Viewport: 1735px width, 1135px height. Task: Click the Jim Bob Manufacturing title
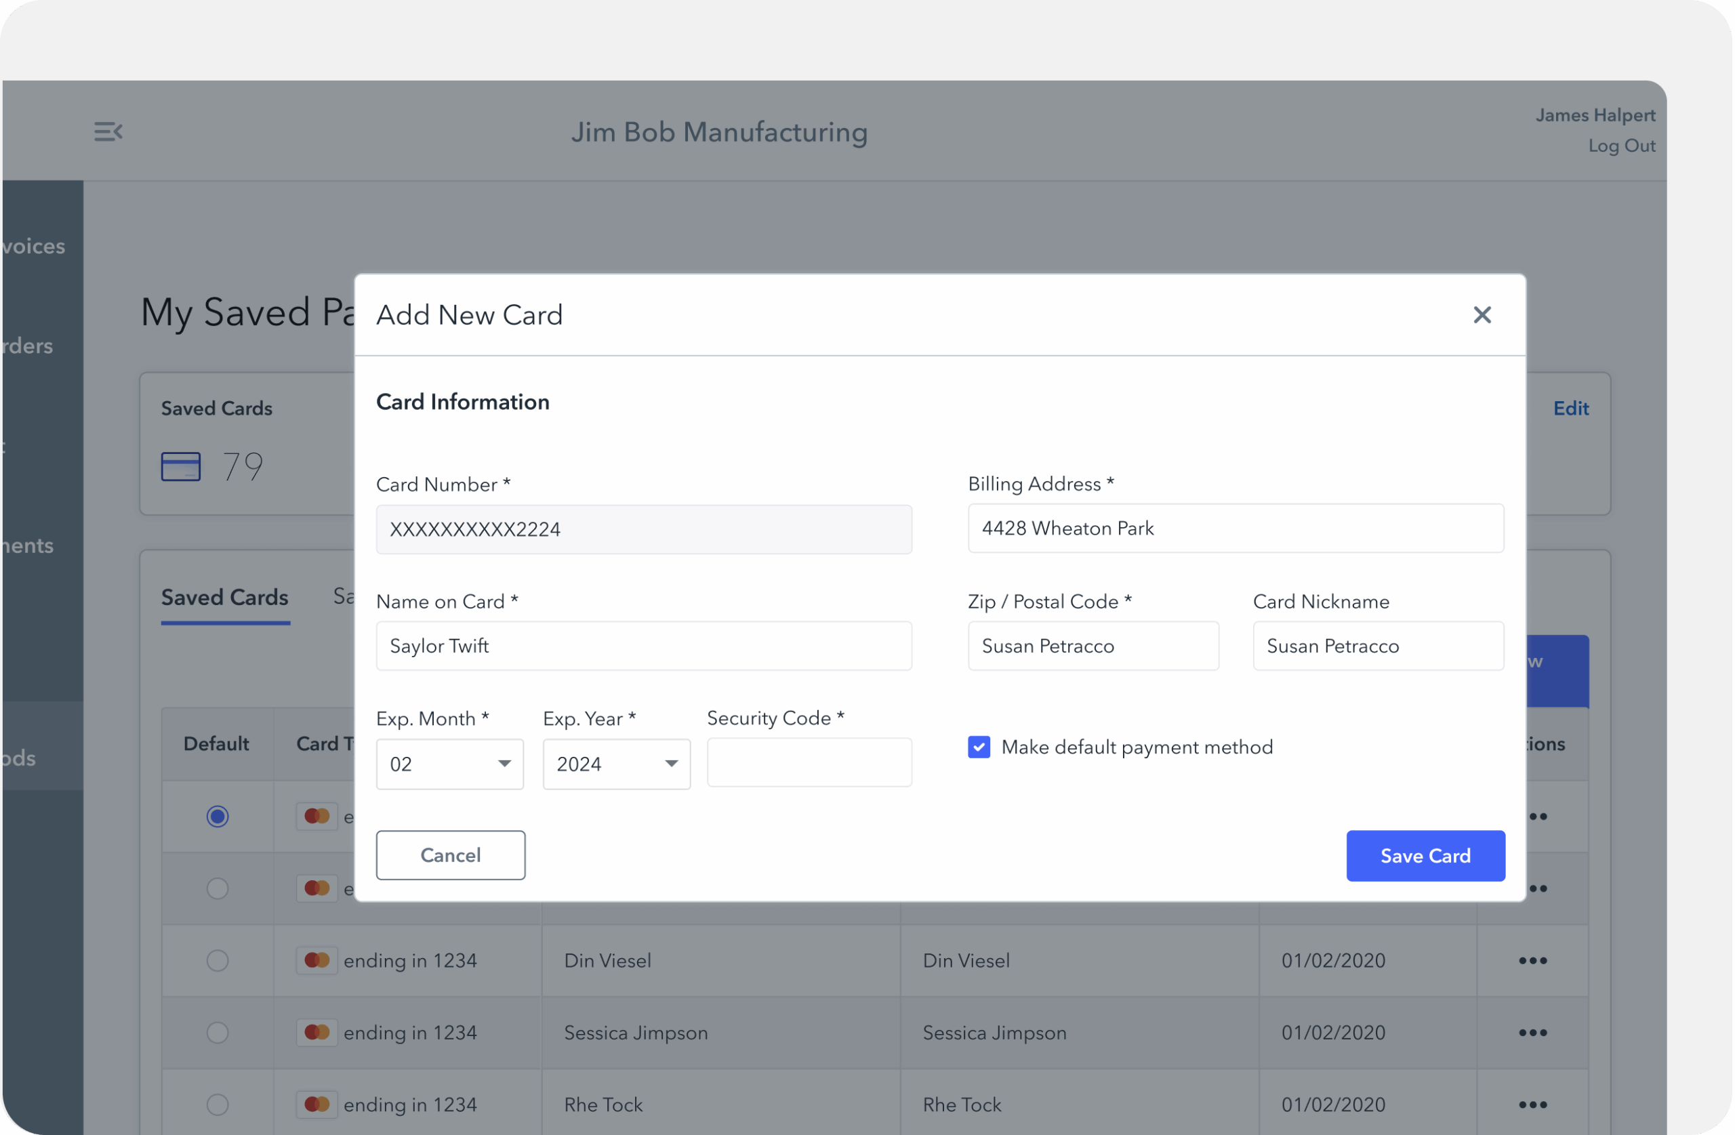720,132
